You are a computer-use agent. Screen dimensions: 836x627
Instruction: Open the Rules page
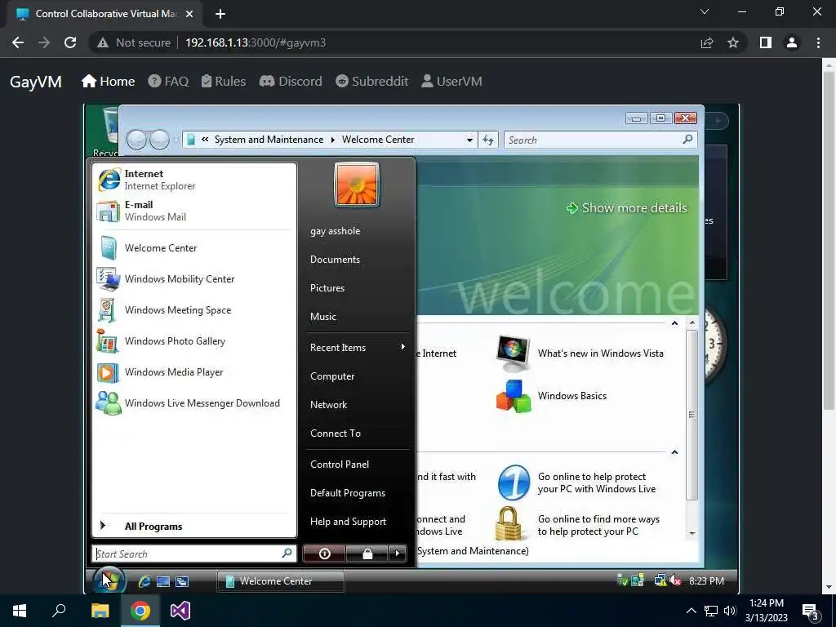coord(224,81)
